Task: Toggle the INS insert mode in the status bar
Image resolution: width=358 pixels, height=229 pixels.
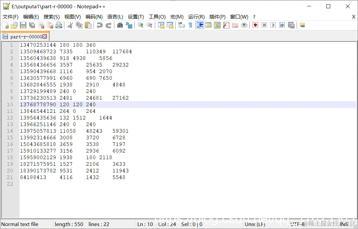Action: click(343, 224)
